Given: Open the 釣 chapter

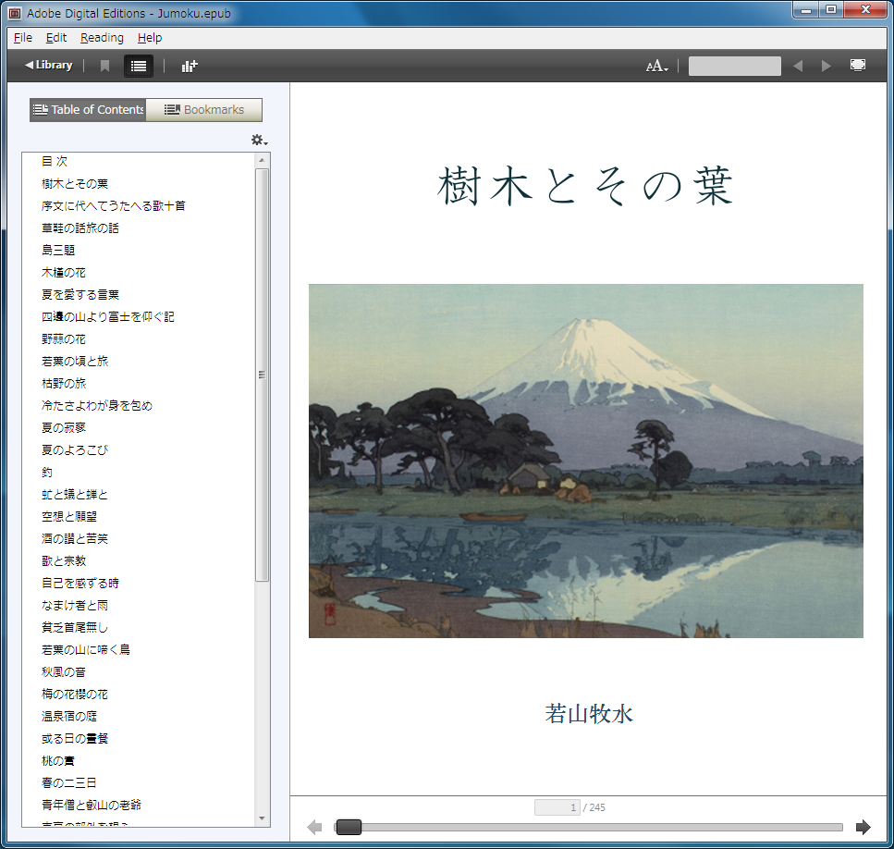Looking at the screenshot, I should 47,473.
